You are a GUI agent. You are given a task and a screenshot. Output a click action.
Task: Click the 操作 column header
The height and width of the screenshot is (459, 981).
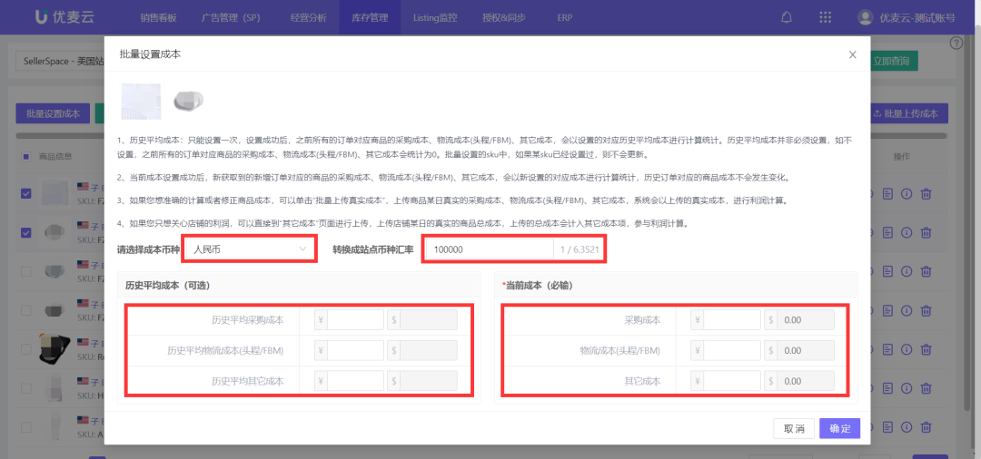click(x=902, y=156)
